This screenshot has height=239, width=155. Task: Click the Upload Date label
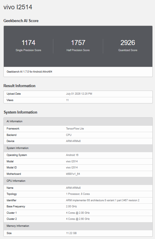pyautogui.click(x=14, y=94)
